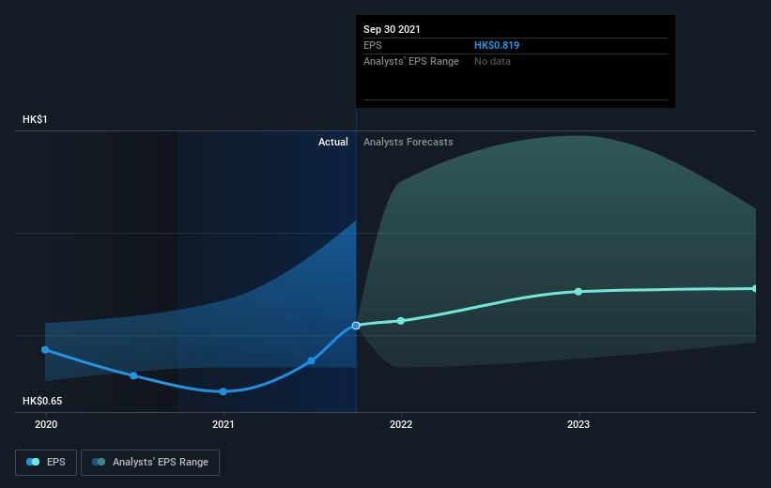
Task: Click the HK$0.65 y-axis label
Action: click(42, 401)
